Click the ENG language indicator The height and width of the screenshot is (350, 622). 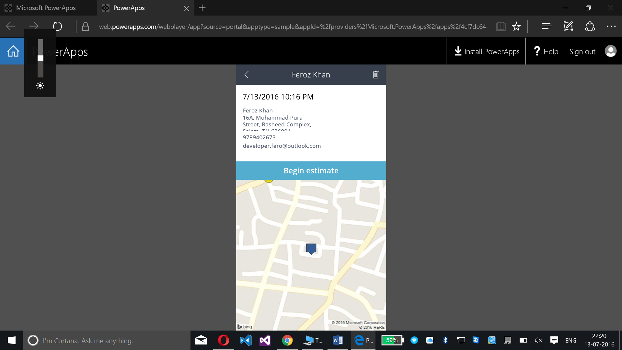click(571, 341)
